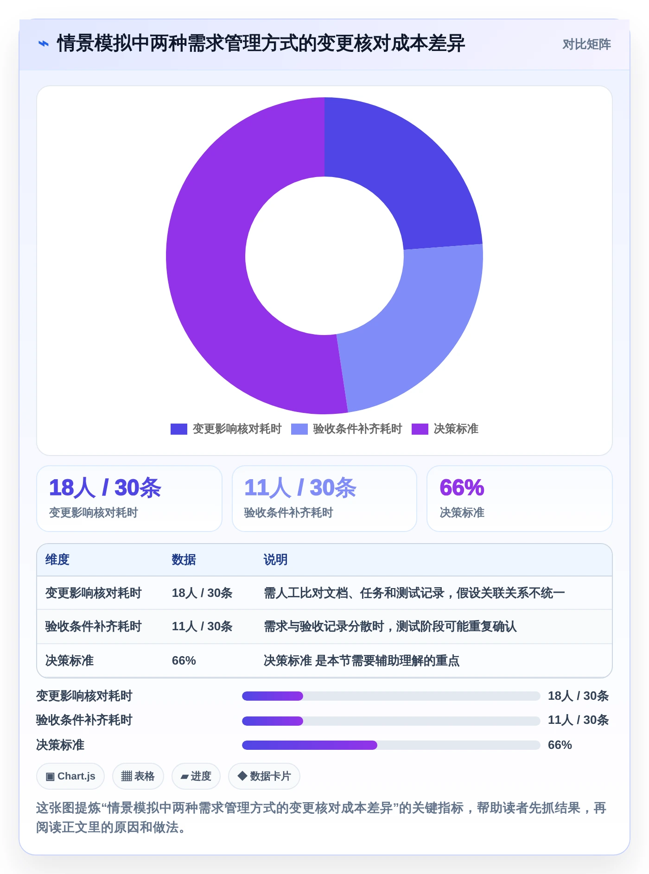The height and width of the screenshot is (874, 649).
Task: Click table cell 决策标准 in first column
Action: coord(70,660)
